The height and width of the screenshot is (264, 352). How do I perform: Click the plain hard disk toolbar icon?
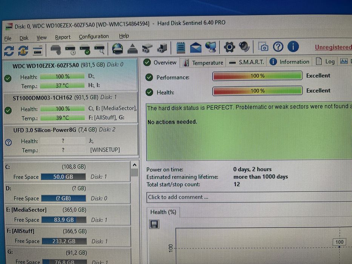pyautogui.click(x=56, y=50)
